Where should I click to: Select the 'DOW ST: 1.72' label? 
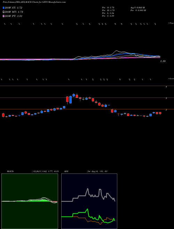coord(14,8)
